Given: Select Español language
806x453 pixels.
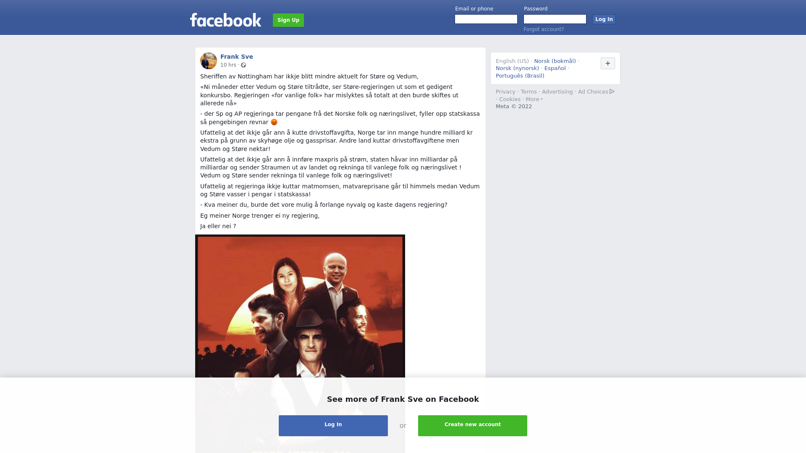Looking at the screenshot, I should coord(555,68).
